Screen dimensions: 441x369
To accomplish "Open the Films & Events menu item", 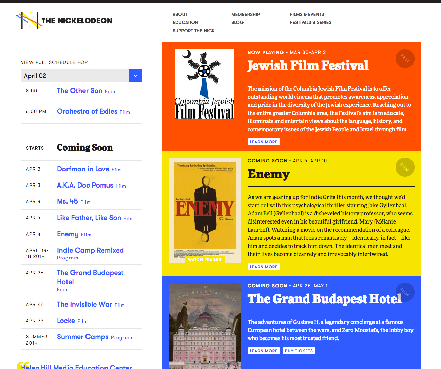I will click(307, 14).
